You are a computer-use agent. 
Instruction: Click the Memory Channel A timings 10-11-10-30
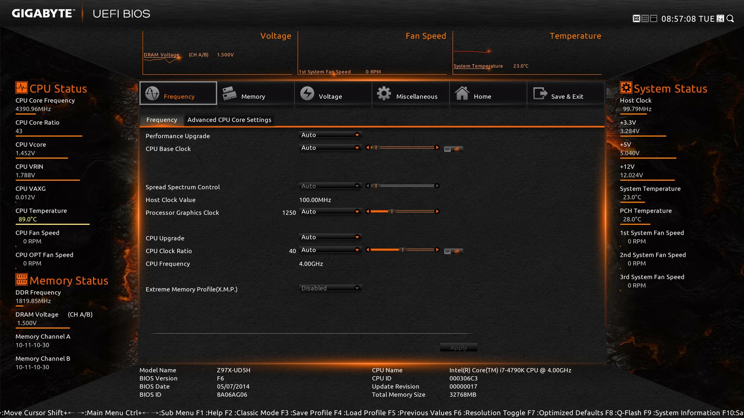[x=32, y=345]
